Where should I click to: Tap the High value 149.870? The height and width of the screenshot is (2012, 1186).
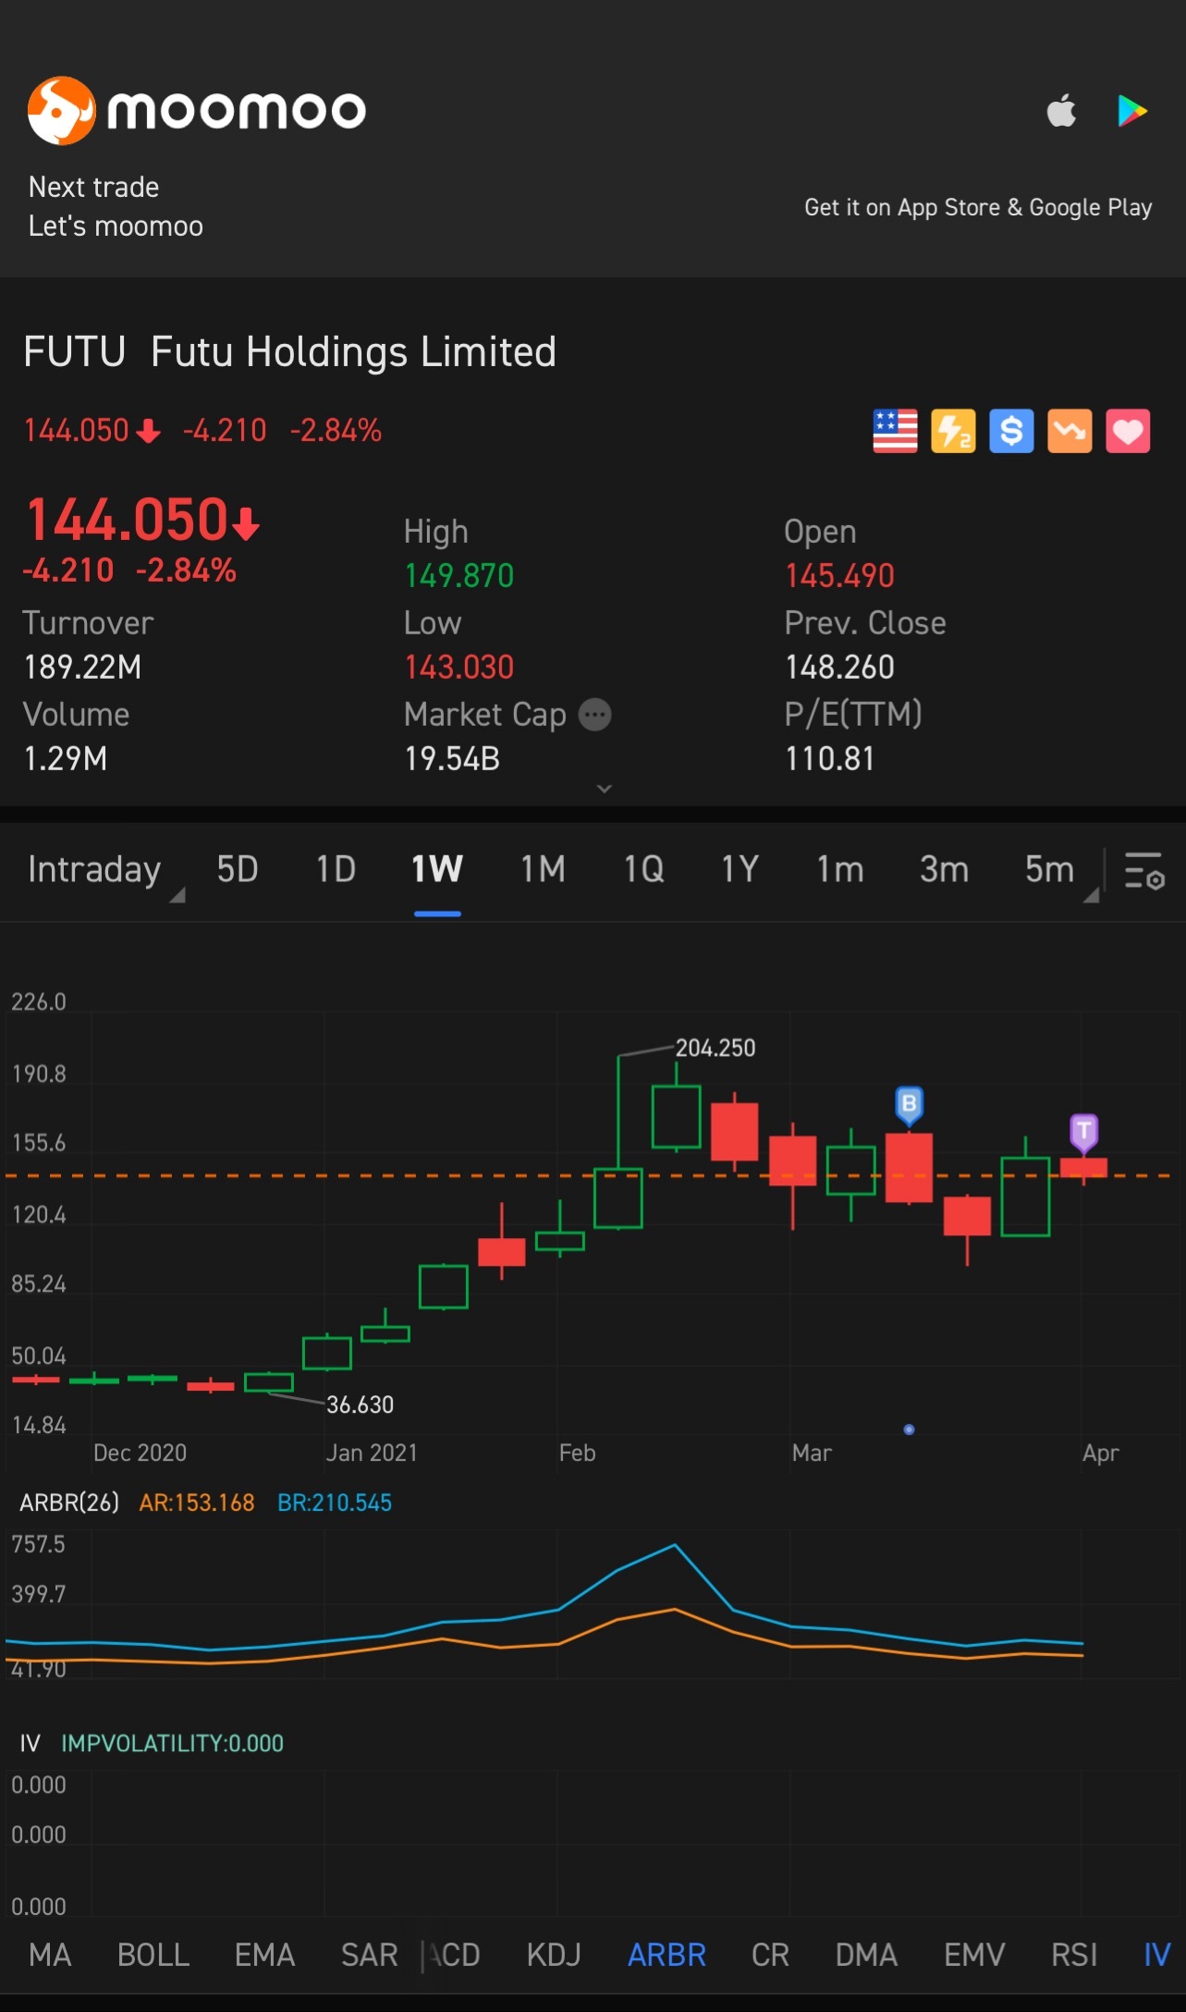click(459, 576)
